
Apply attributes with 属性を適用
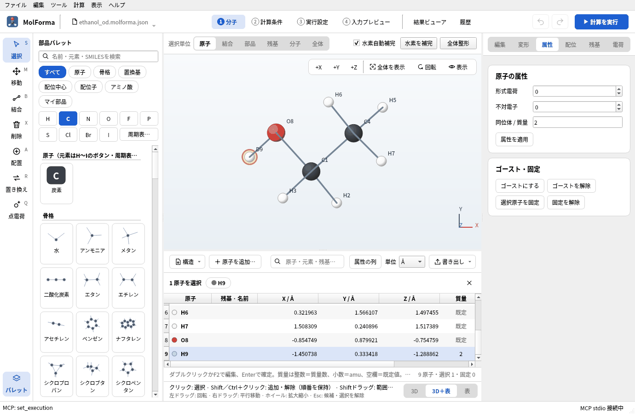coord(514,139)
